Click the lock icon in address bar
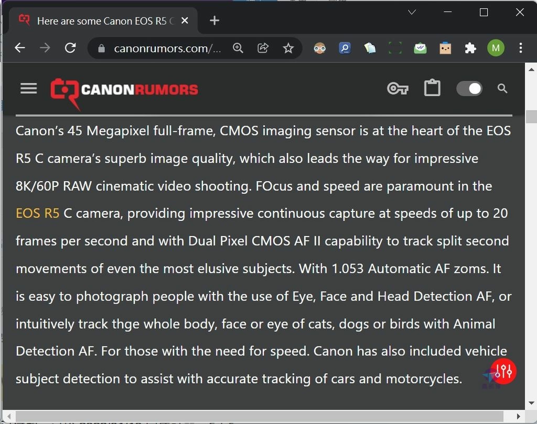 101,49
